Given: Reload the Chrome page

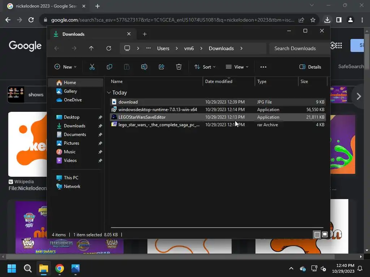Looking at the screenshot, I should pos(31,20).
